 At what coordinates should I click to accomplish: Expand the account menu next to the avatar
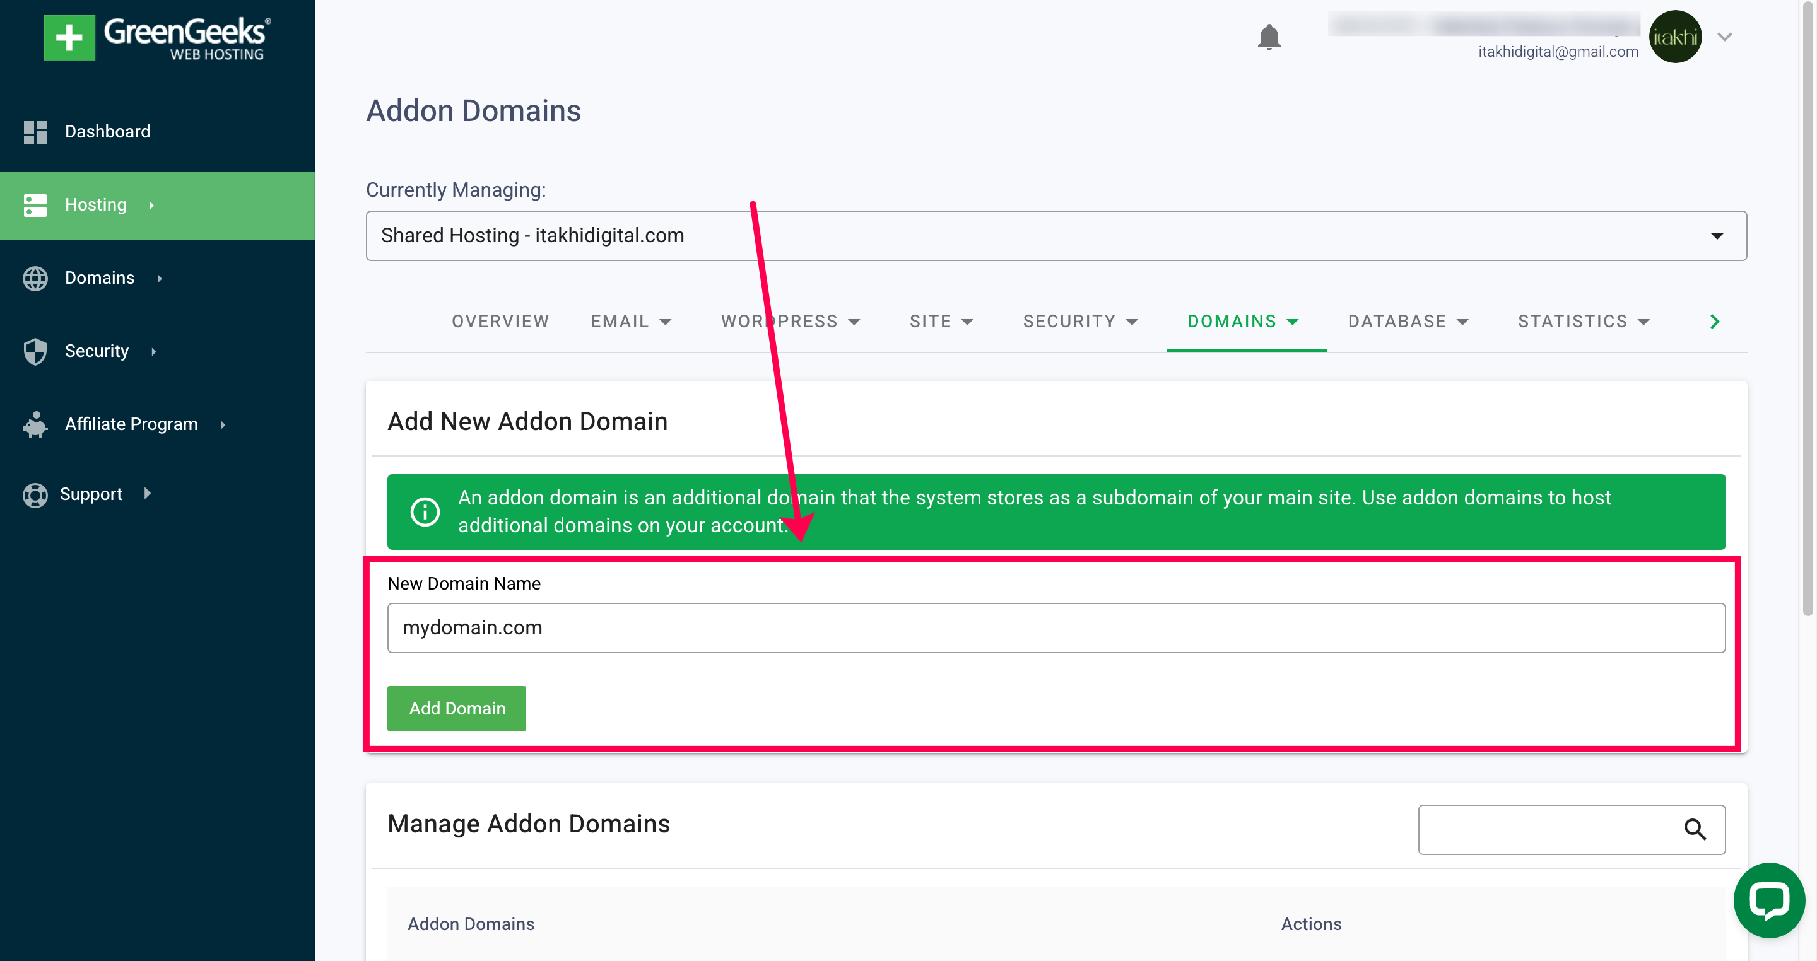click(1726, 37)
